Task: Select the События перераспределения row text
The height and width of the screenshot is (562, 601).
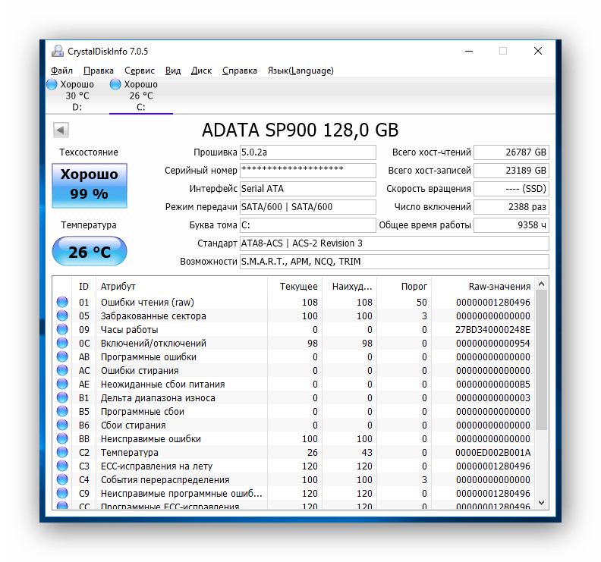Action: coord(165,479)
